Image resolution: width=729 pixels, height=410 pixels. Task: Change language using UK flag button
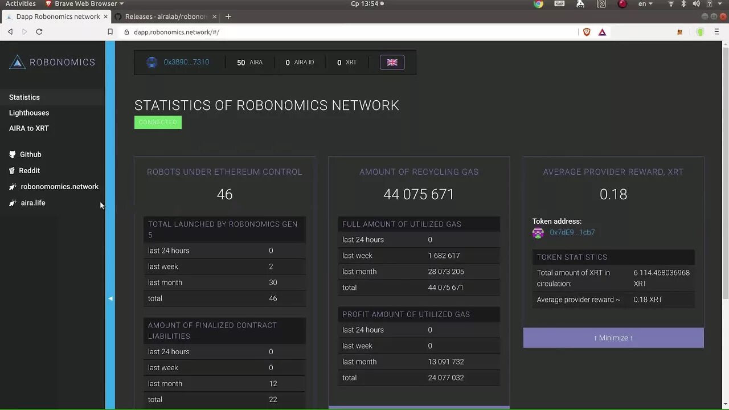tap(392, 62)
